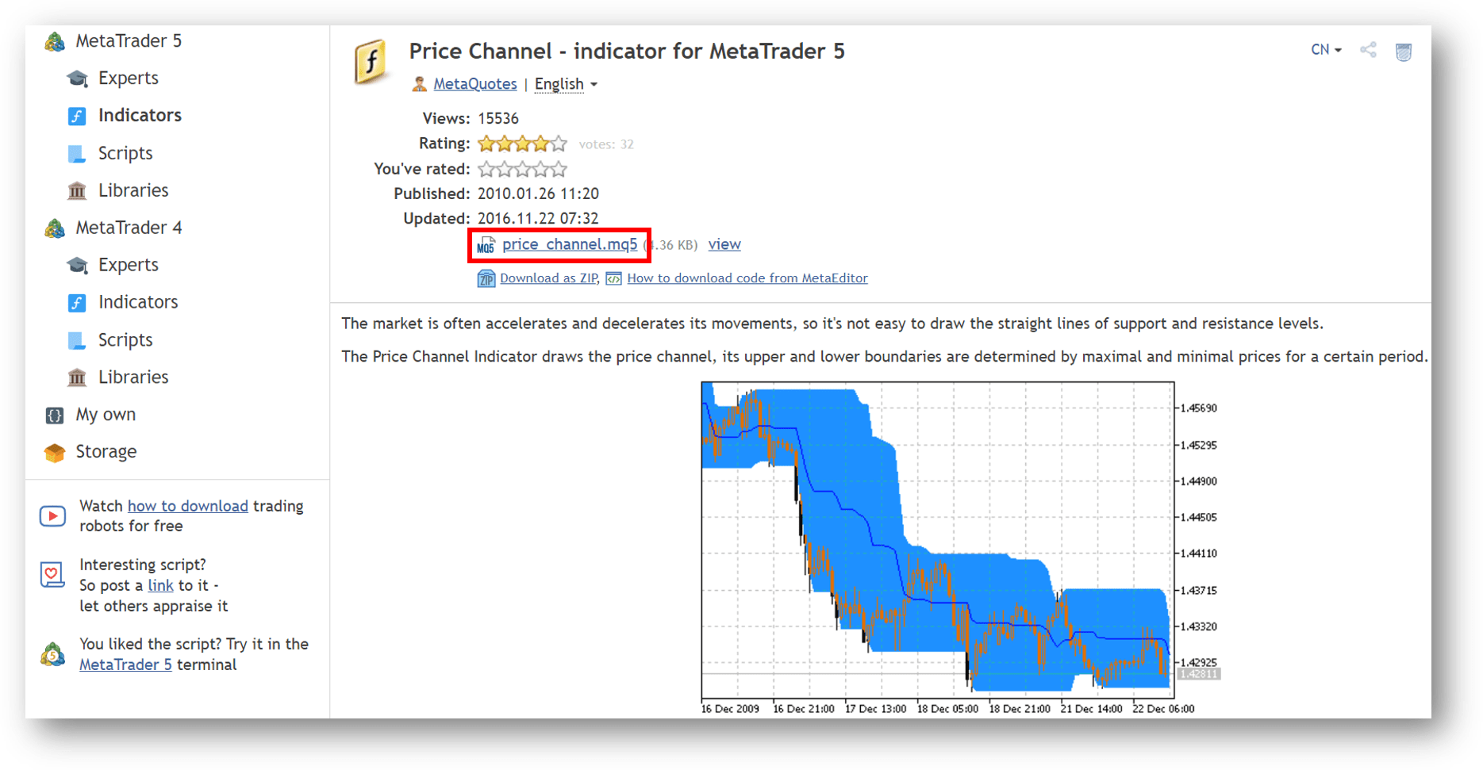
Task: Click the Indicators function icon under MetaTrader 5
Action: pos(77,117)
